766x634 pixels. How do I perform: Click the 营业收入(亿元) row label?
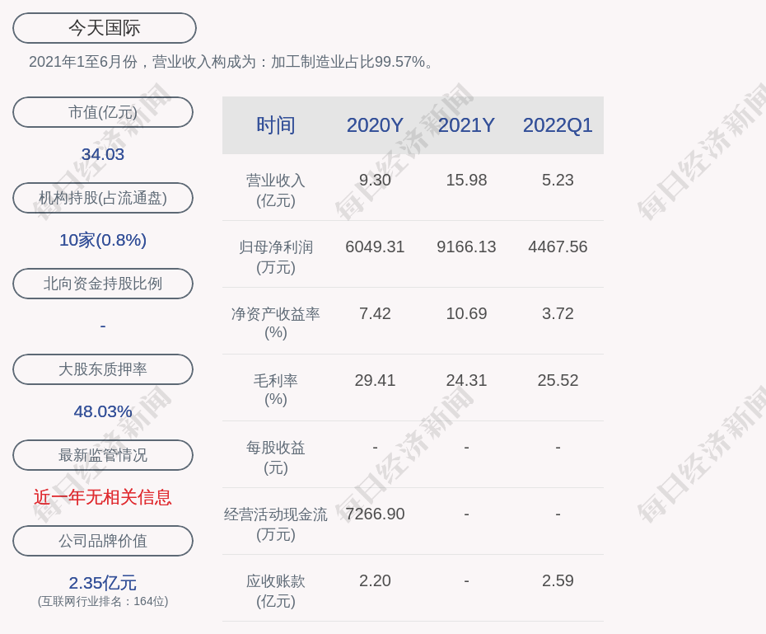[276, 190]
